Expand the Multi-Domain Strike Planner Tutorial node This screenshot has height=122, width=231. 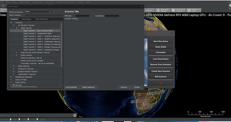point(16,52)
